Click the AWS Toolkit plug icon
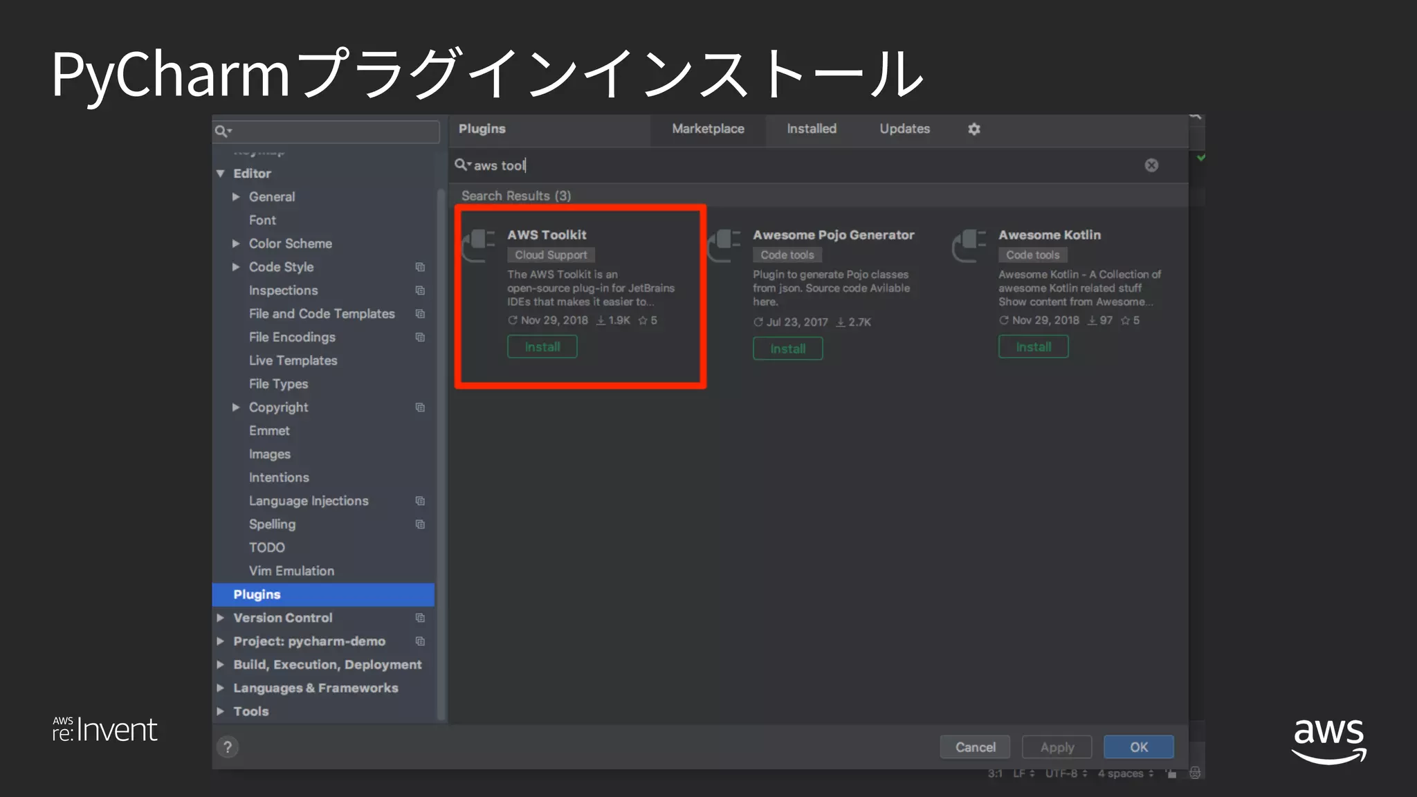Viewport: 1417px width, 797px height. coord(479,246)
